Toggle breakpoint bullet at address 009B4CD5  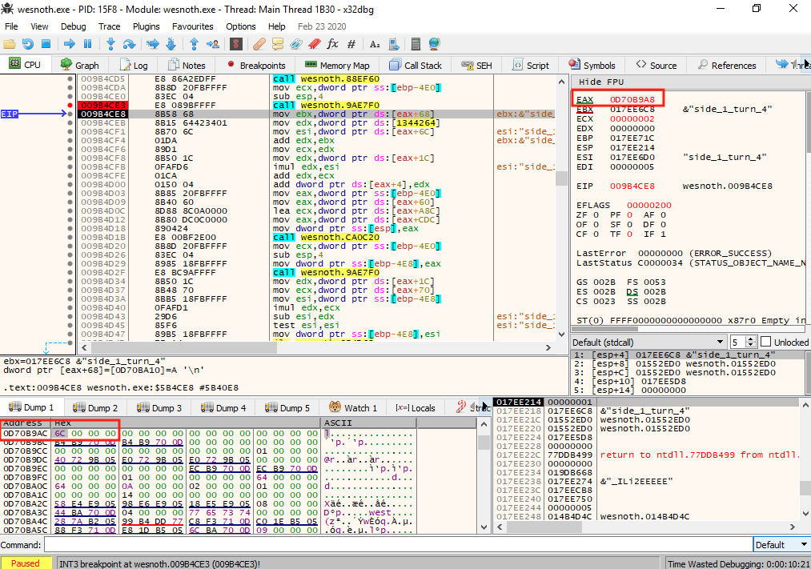pyautogui.click(x=70, y=79)
